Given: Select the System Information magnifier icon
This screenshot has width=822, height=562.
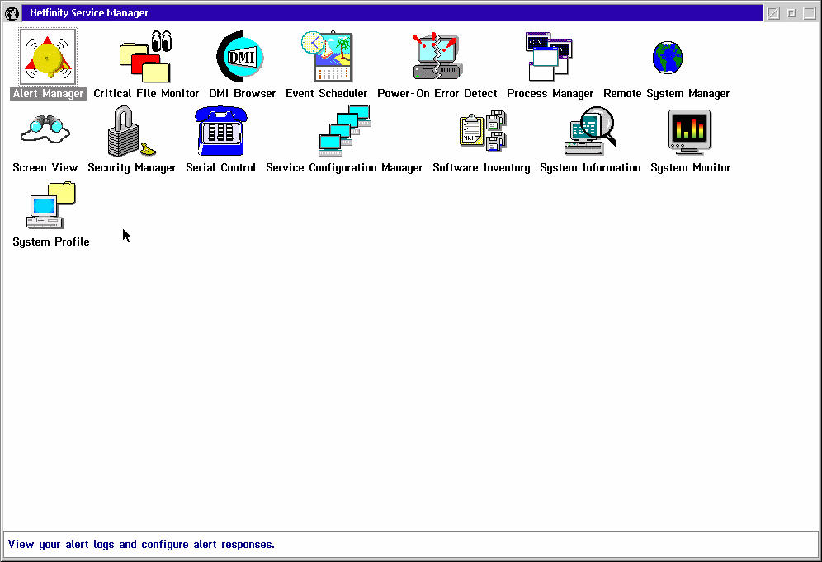Looking at the screenshot, I should click(x=590, y=131).
